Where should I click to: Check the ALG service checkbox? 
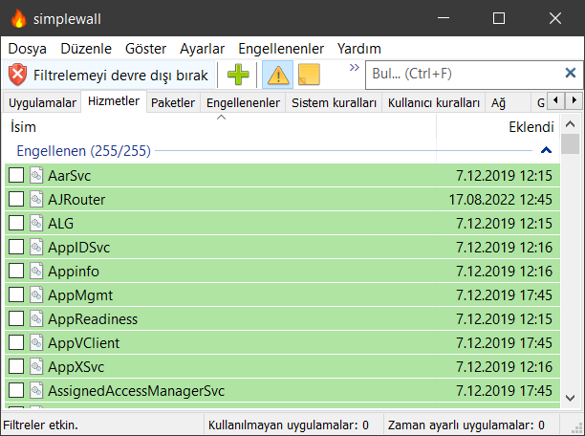pos(16,224)
